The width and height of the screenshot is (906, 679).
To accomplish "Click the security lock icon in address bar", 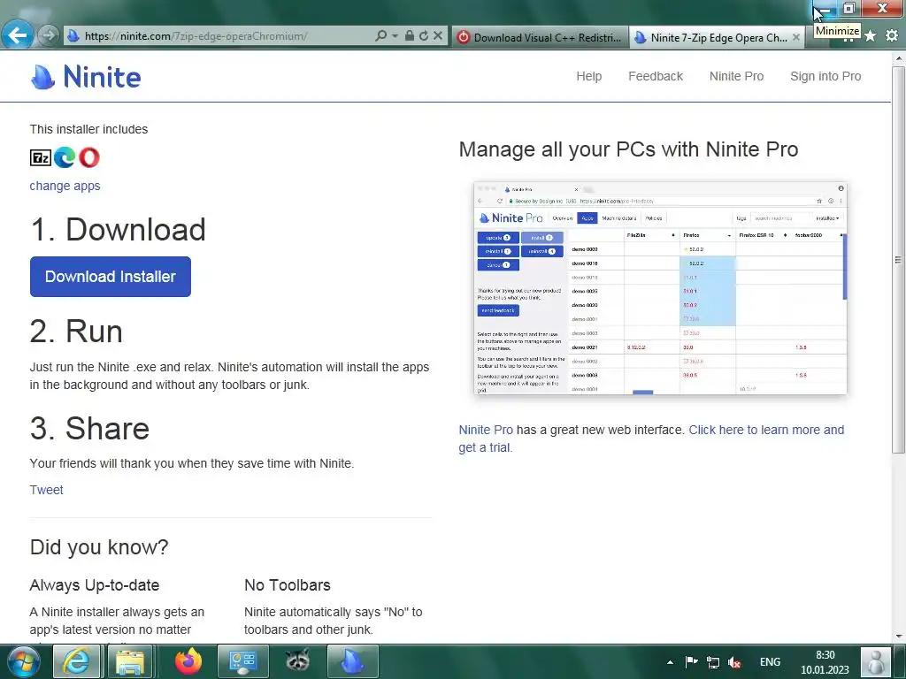I will (409, 35).
